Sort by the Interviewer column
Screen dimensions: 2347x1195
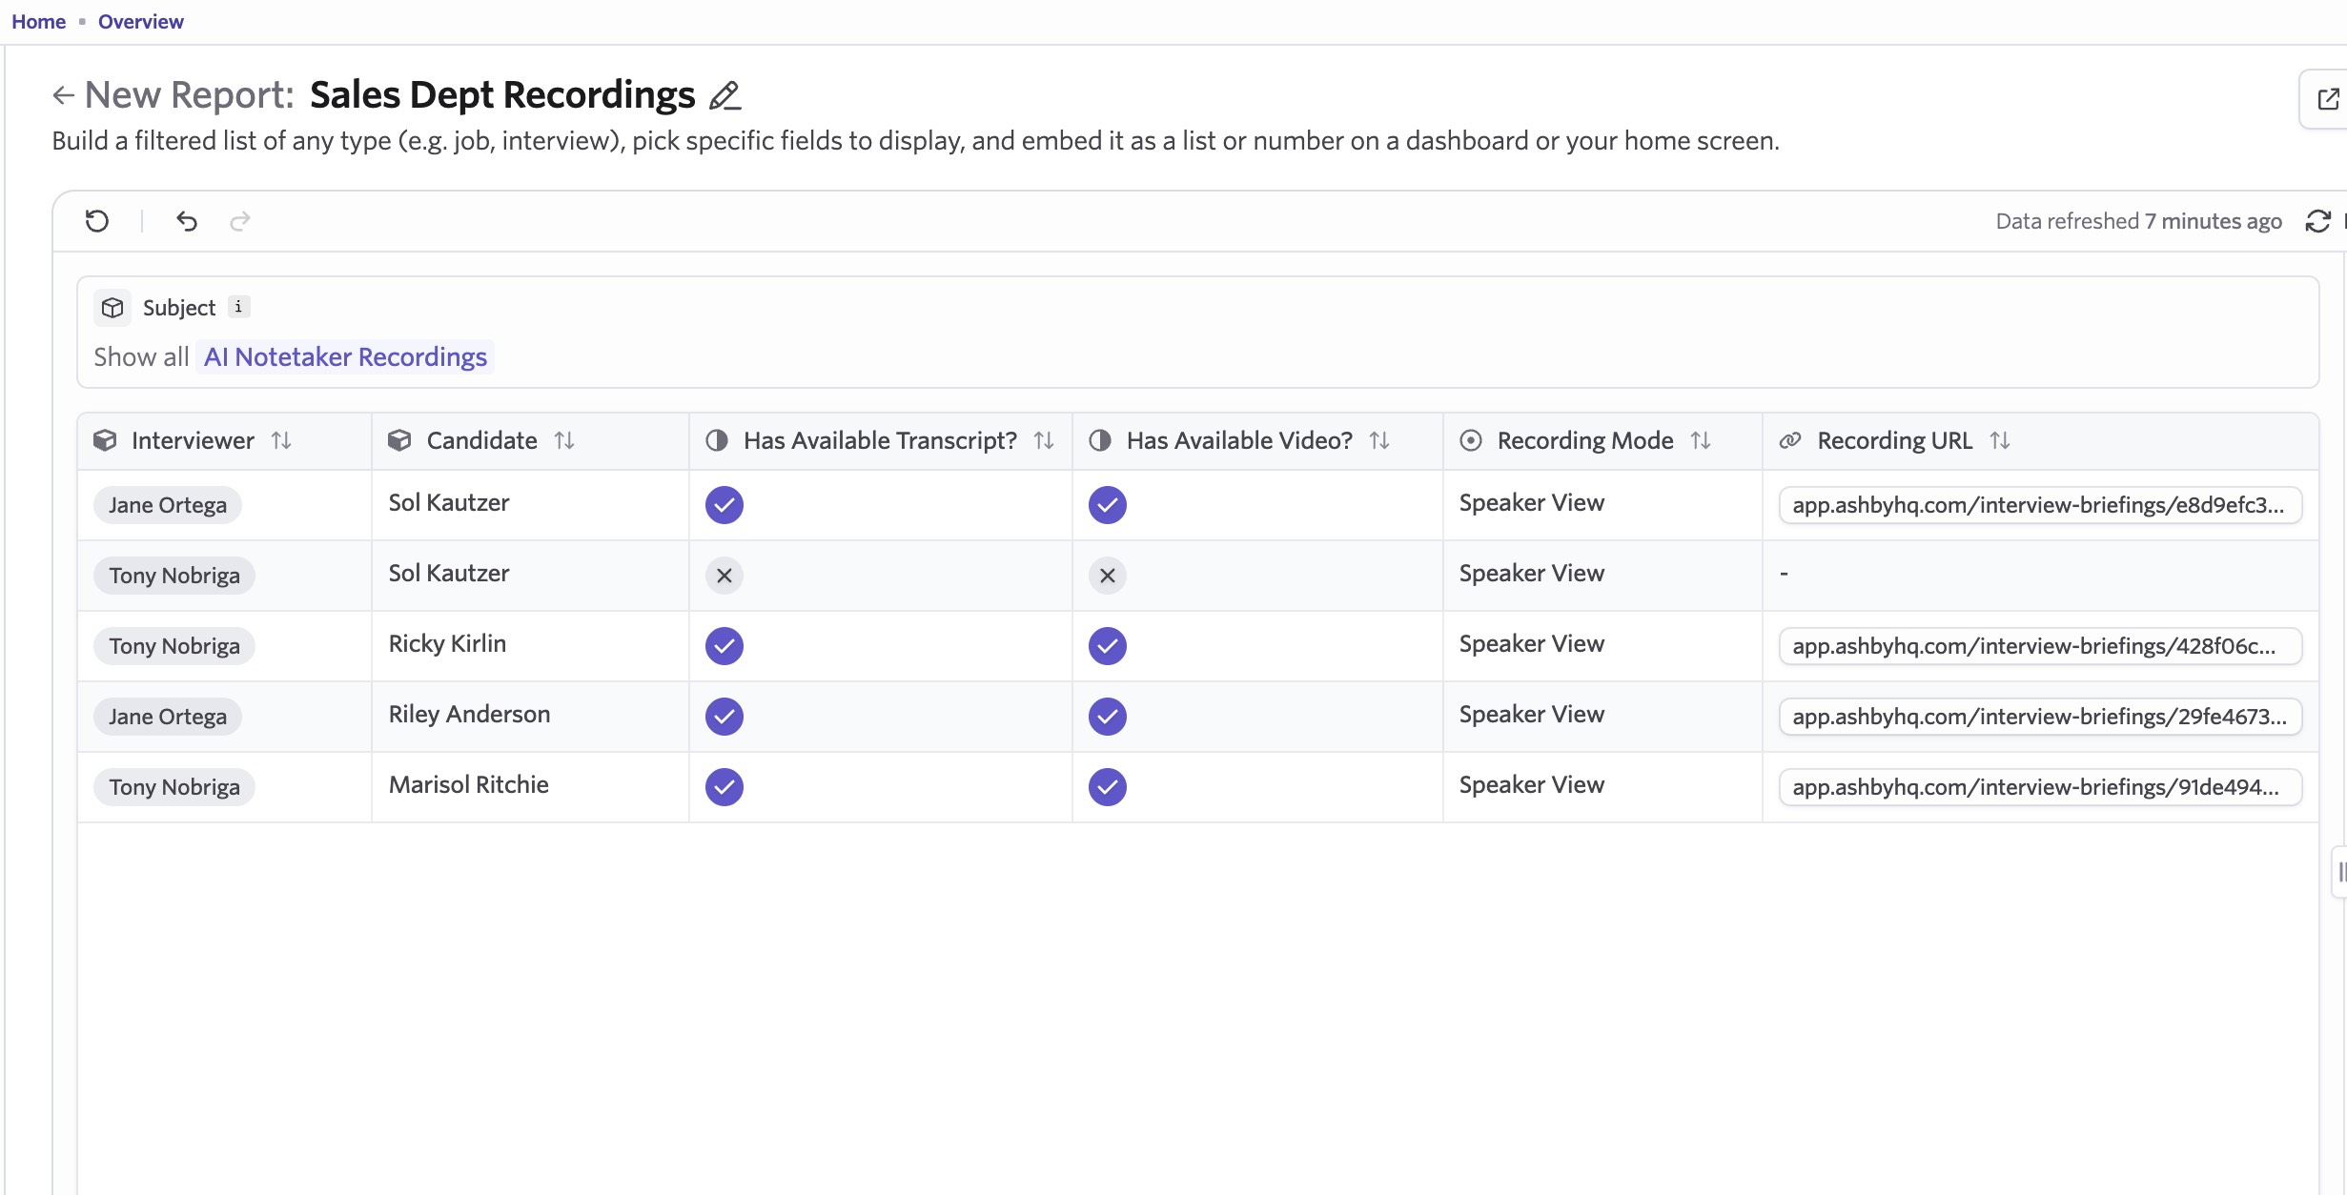(x=281, y=440)
